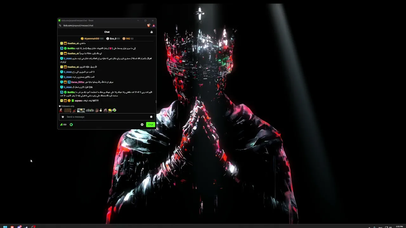This screenshot has width=406, height=228.
Task: Minimize the Brave chat popout window
Action: [x=138, y=21]
